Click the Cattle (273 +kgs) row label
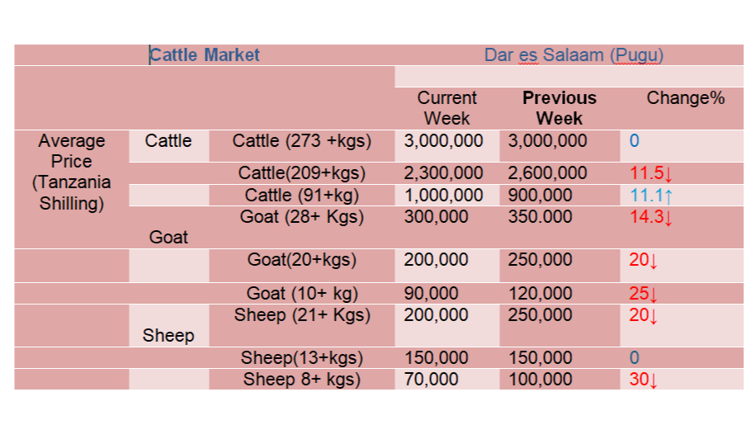The width and height of the screenshot is (756, 425). tap(301, 141)
